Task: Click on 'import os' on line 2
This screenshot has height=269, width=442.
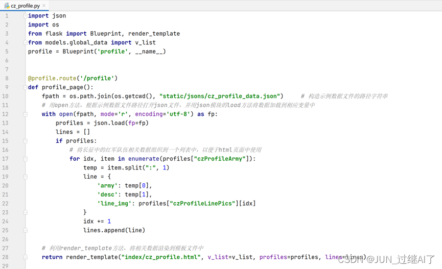Action: click(x=43, y=25)
